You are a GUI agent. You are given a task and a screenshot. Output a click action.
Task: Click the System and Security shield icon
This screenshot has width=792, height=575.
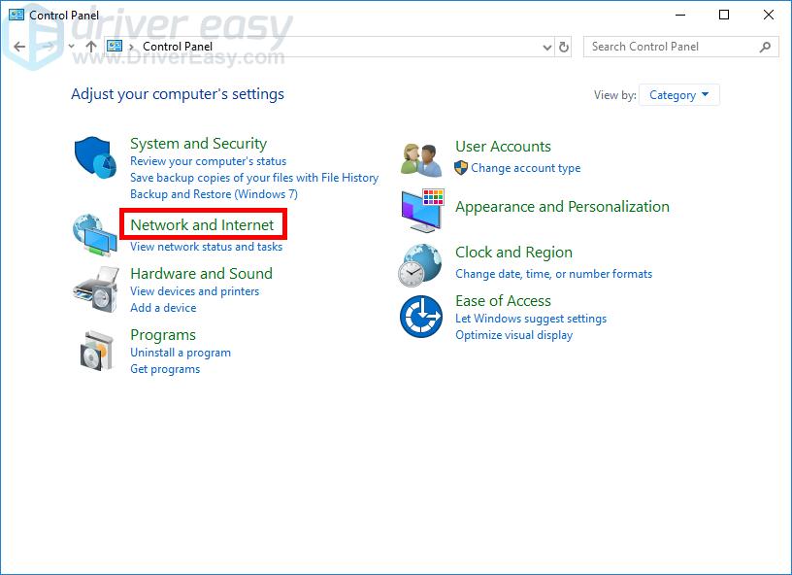(95, 158)
